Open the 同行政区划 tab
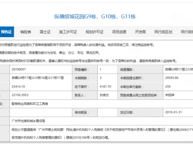This screenshot has width=193, height=144. [x=163, y=32]
